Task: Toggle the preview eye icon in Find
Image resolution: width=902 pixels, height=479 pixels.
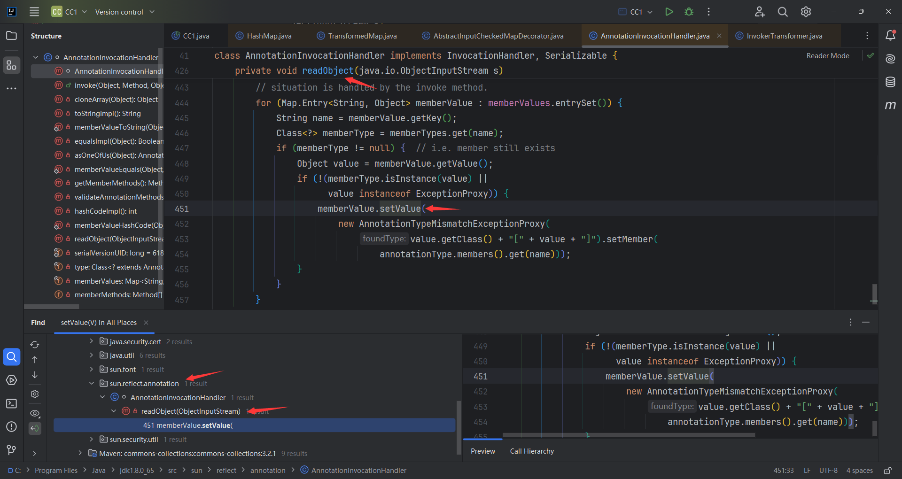Action: point(35,414)
